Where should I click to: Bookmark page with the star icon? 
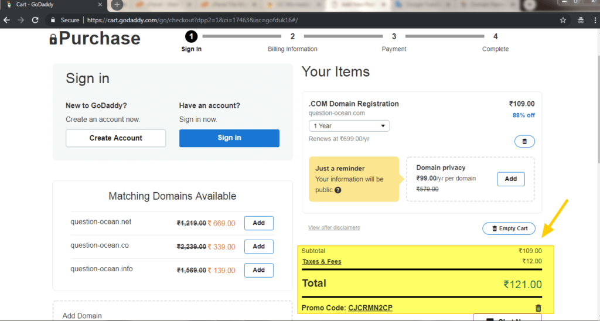[x=563, y=21]
